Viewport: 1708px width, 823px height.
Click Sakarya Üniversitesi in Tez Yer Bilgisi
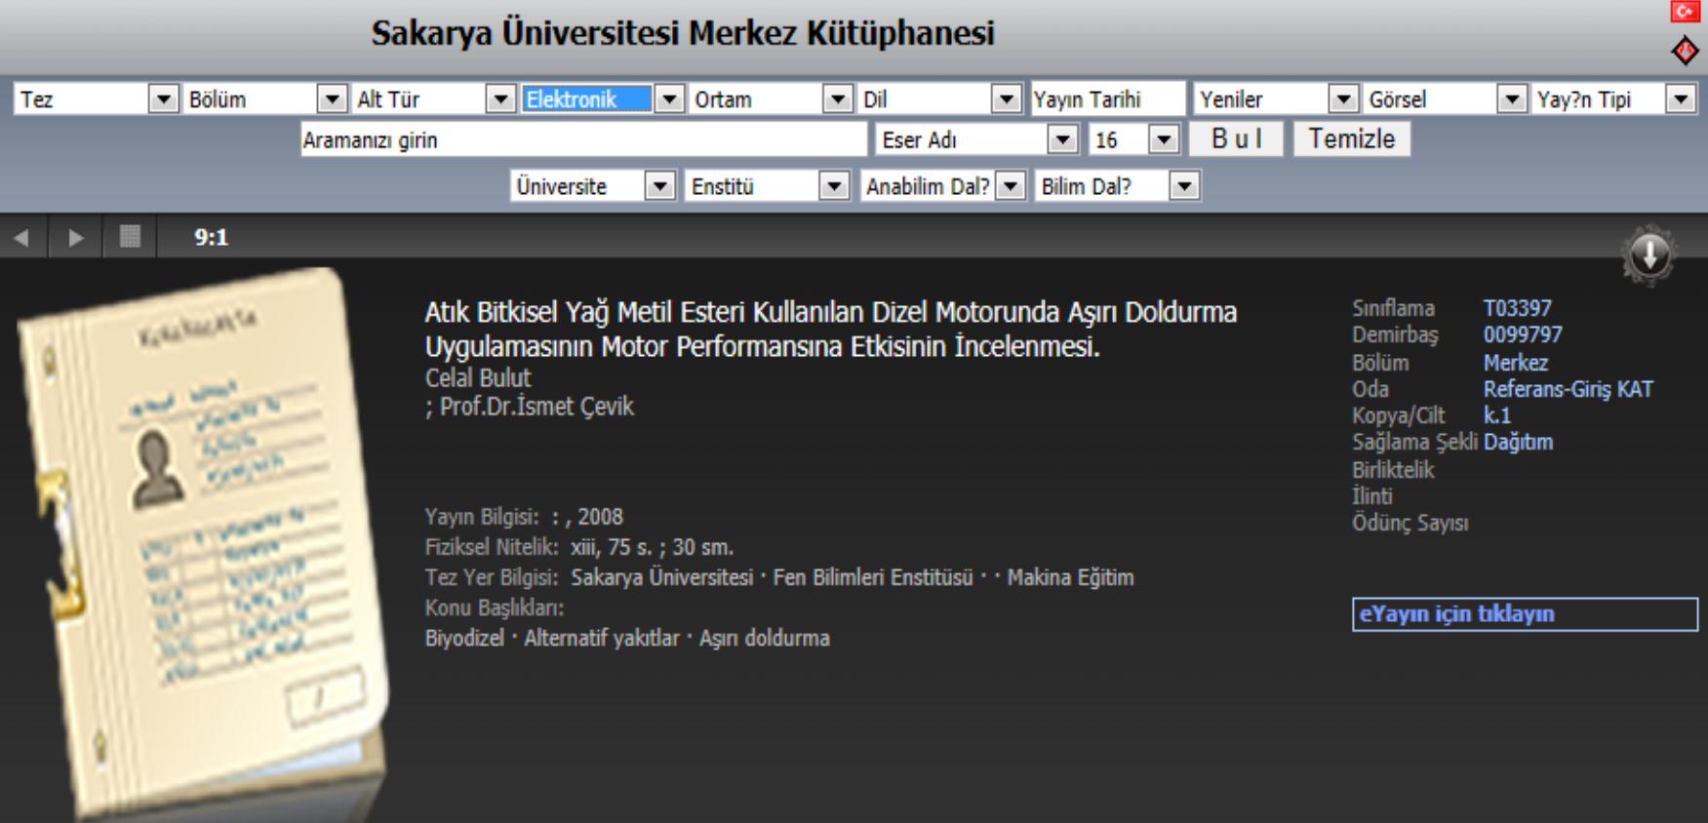661,577
